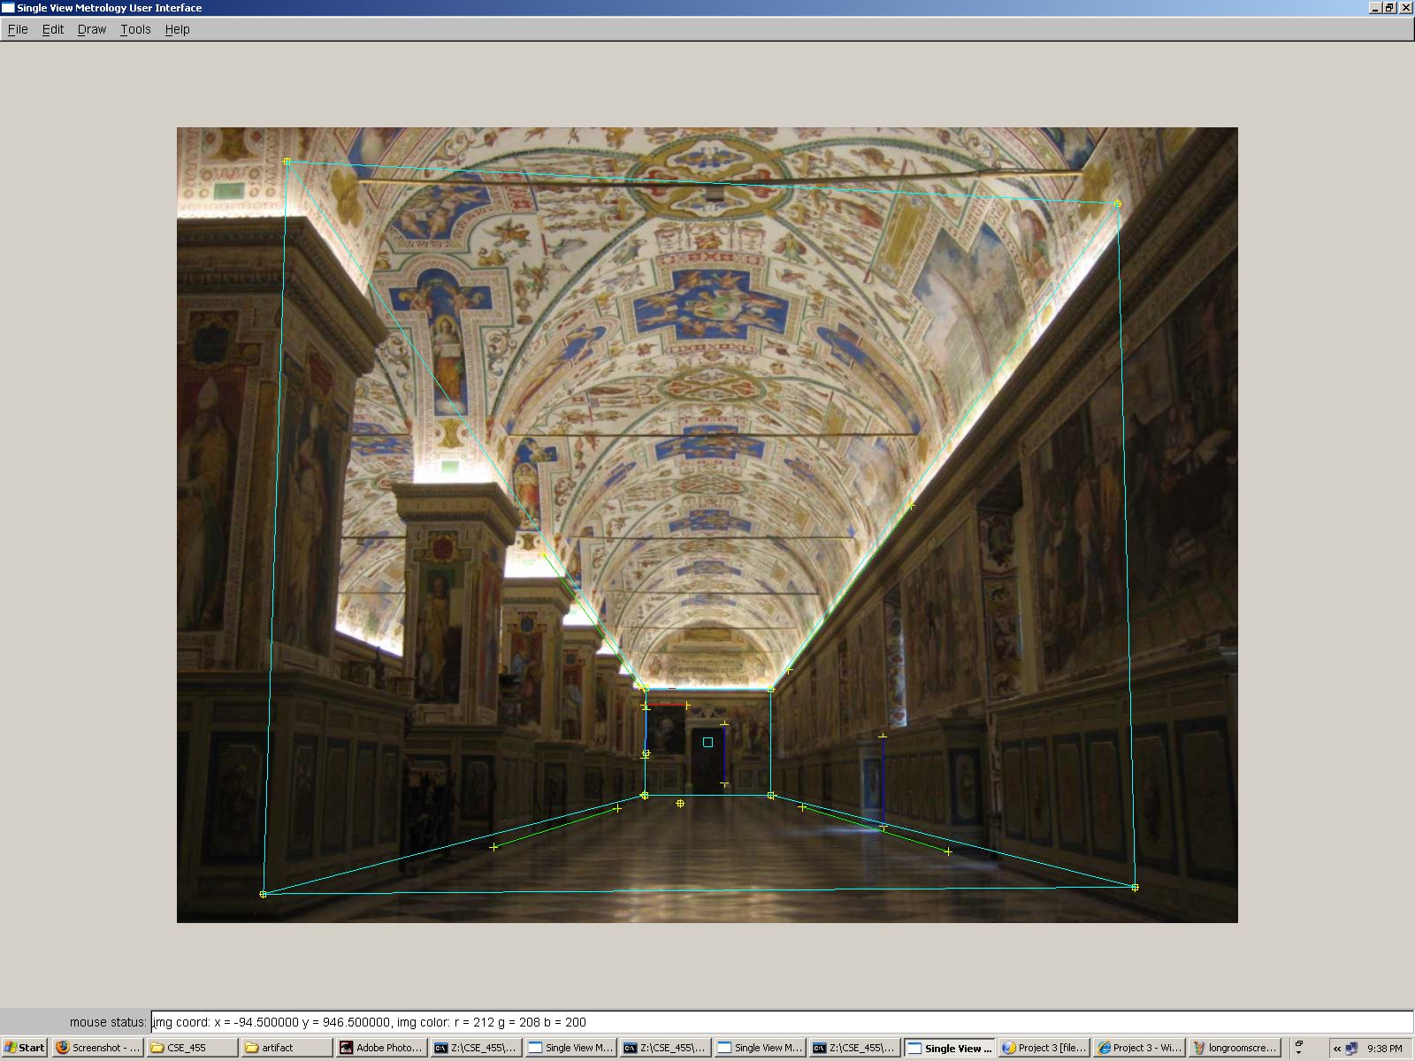Minimize the Single View Metrology window
The image size is (1415, 1061).
(1376, 8)
